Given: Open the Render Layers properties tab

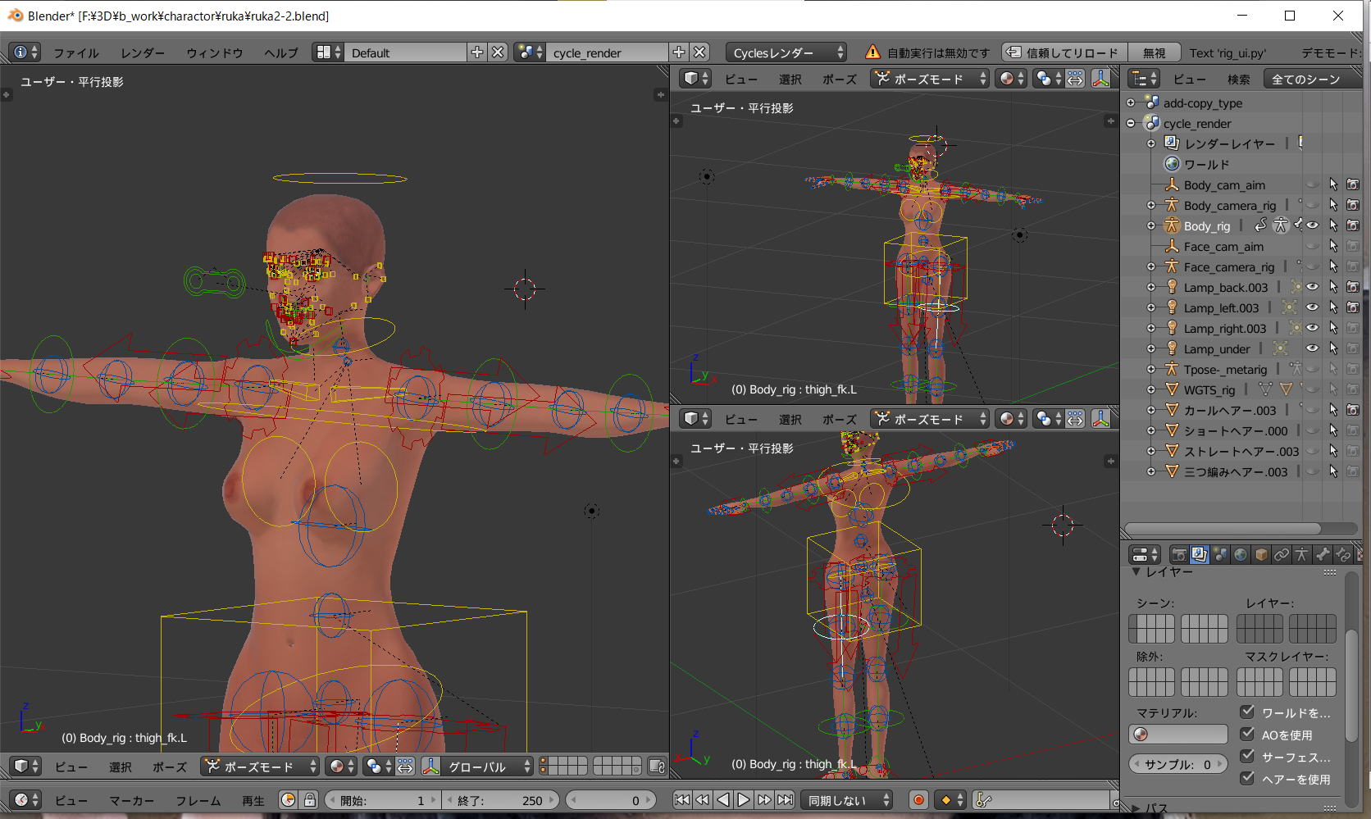Looking at the screenshot, I should [1200, 555].
